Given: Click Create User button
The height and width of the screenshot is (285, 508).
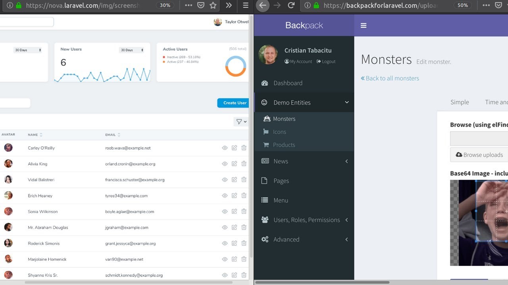Looking at the screenshot, I should [x=233, y=103].
